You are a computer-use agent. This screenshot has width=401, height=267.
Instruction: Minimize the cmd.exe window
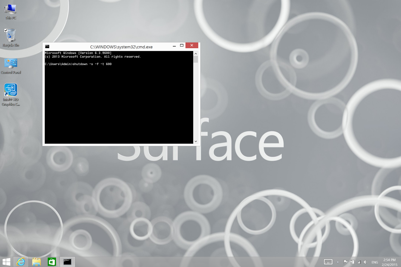coord(174,46)
